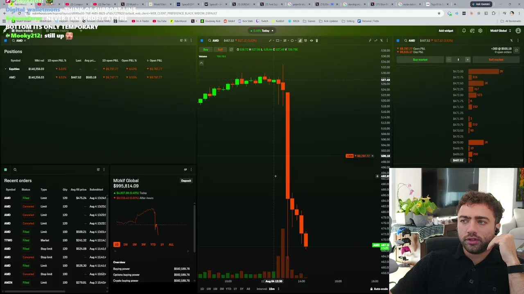Collapse the Volume indicator pane arrow
The height and width of the screenshot is (294, 524).
pyautogui.click(x=201, y=63)
